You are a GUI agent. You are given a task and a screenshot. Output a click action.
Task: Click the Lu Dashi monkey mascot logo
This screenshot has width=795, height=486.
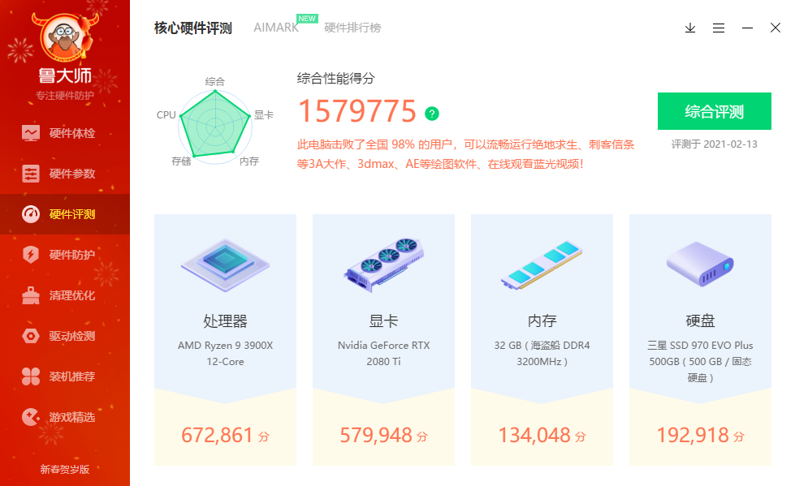(x=64, y=37)
